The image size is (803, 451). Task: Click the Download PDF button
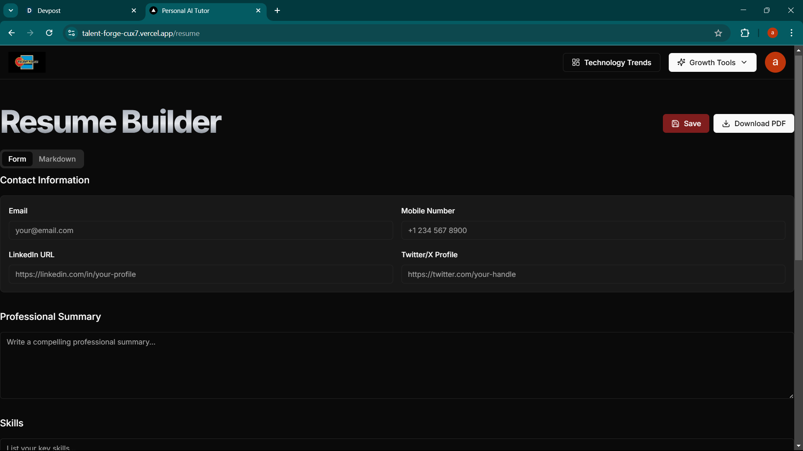(x=753, y=124)
